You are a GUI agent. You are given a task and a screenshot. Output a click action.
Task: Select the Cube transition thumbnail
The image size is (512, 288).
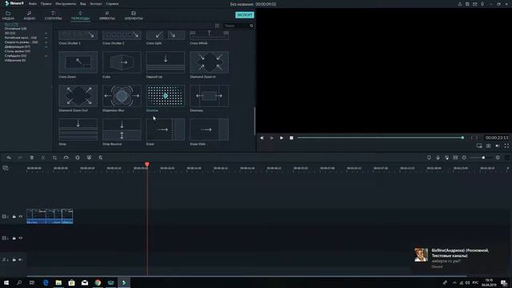tap(122, 62)
